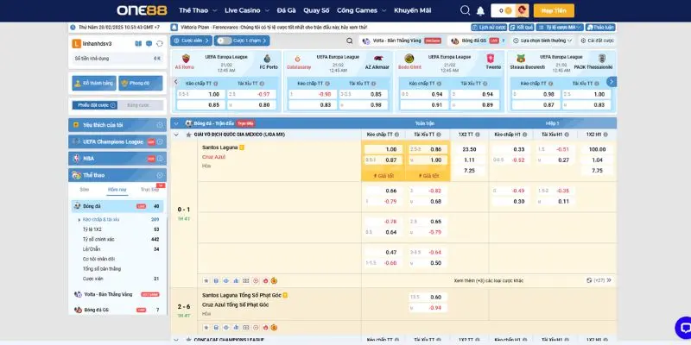Collapse the Thể thao sidebar panel
The height and width of the screenshot is (345, 691).
pos(117,175)
